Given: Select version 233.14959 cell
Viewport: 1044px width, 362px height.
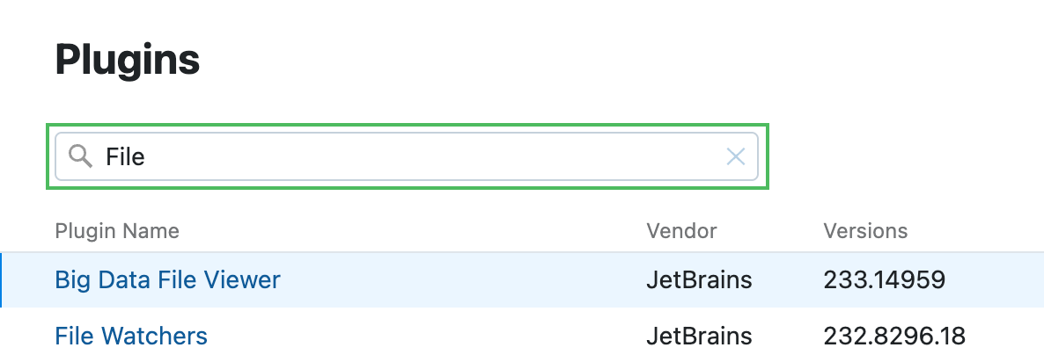Looking at the screenshot, I should [x=884, y=280].
